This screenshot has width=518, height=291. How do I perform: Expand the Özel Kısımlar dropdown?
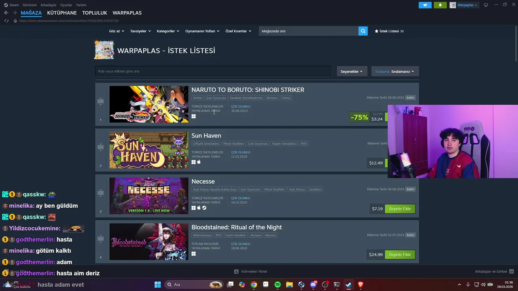[x=238, y=31]
